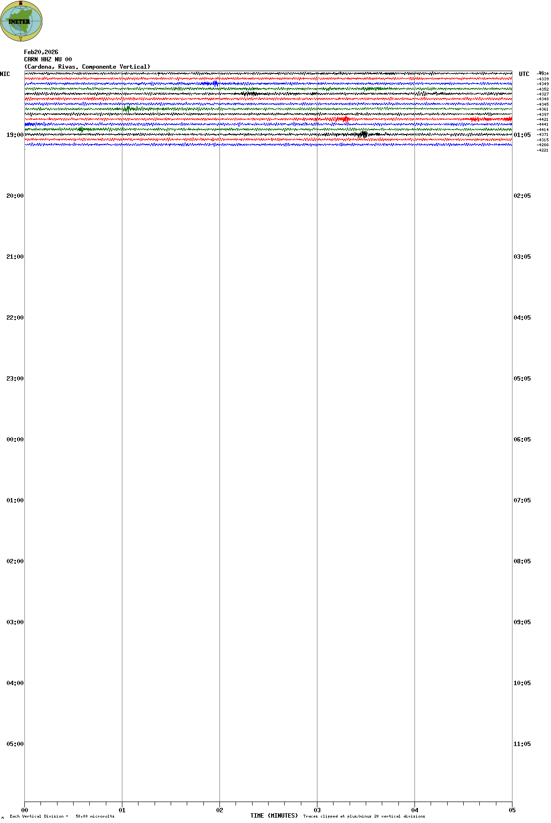Click the Cardena, Rivas station description text
This screenshot has height=823, width=551.
87,67
